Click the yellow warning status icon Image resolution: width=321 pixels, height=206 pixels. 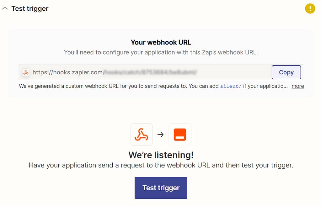[x=310, y=8]
